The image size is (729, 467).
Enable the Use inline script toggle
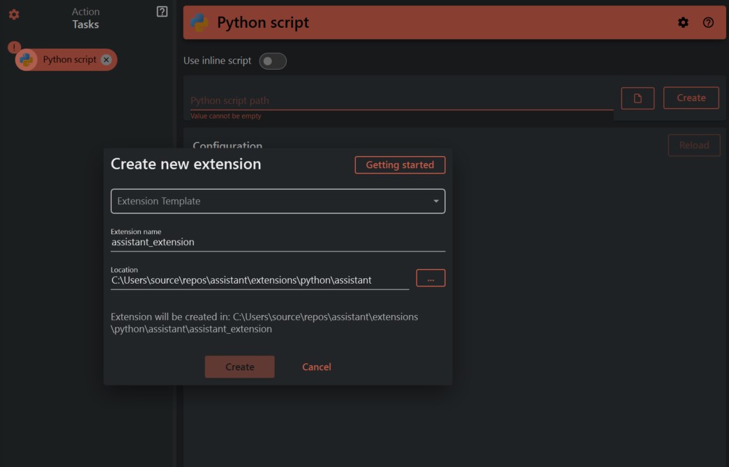tap(273, 61)
